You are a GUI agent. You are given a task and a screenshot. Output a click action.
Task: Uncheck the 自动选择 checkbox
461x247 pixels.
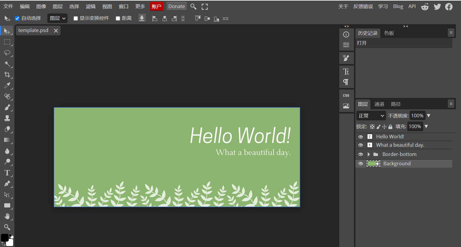pyautogui.click(x=17, y=18)
